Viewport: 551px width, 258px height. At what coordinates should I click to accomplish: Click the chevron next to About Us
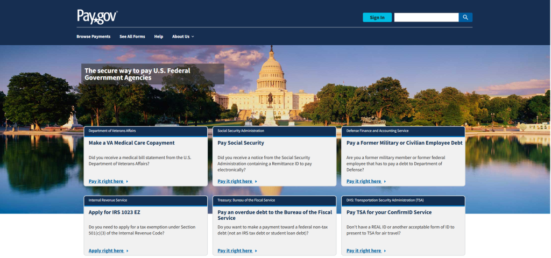pos(193,37)
